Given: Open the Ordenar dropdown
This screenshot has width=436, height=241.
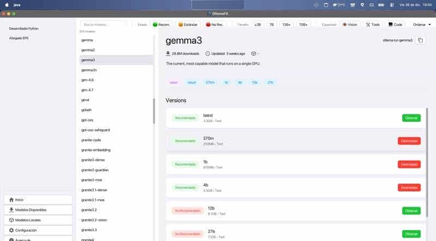Looking at the screenshot, I should point(421,25).
